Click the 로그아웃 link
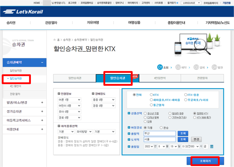The image size is (234, 167). 72,3
